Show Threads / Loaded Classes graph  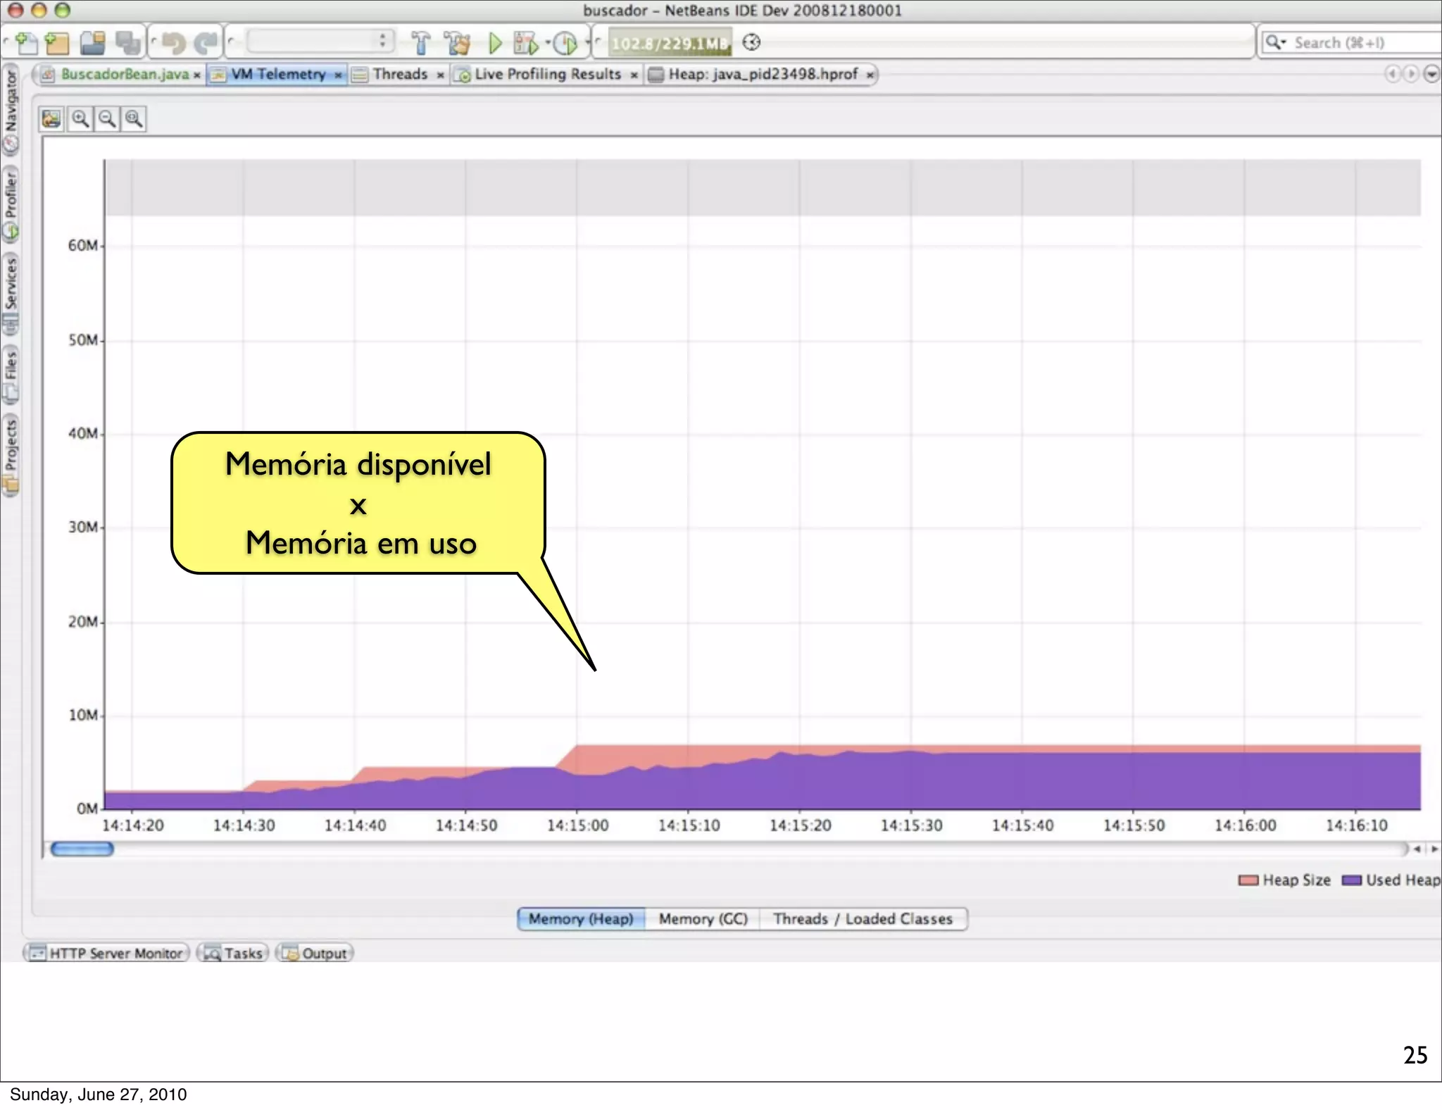863,918
